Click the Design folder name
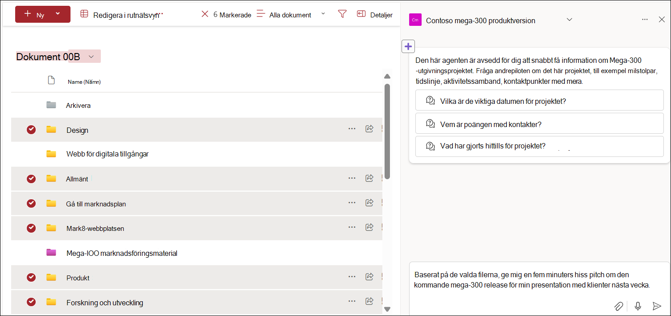Viewport: 671px width, 316px height. (x=77, y=130)
